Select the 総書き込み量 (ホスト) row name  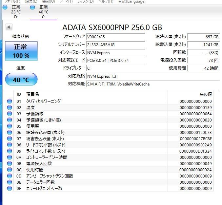[45, 139]
